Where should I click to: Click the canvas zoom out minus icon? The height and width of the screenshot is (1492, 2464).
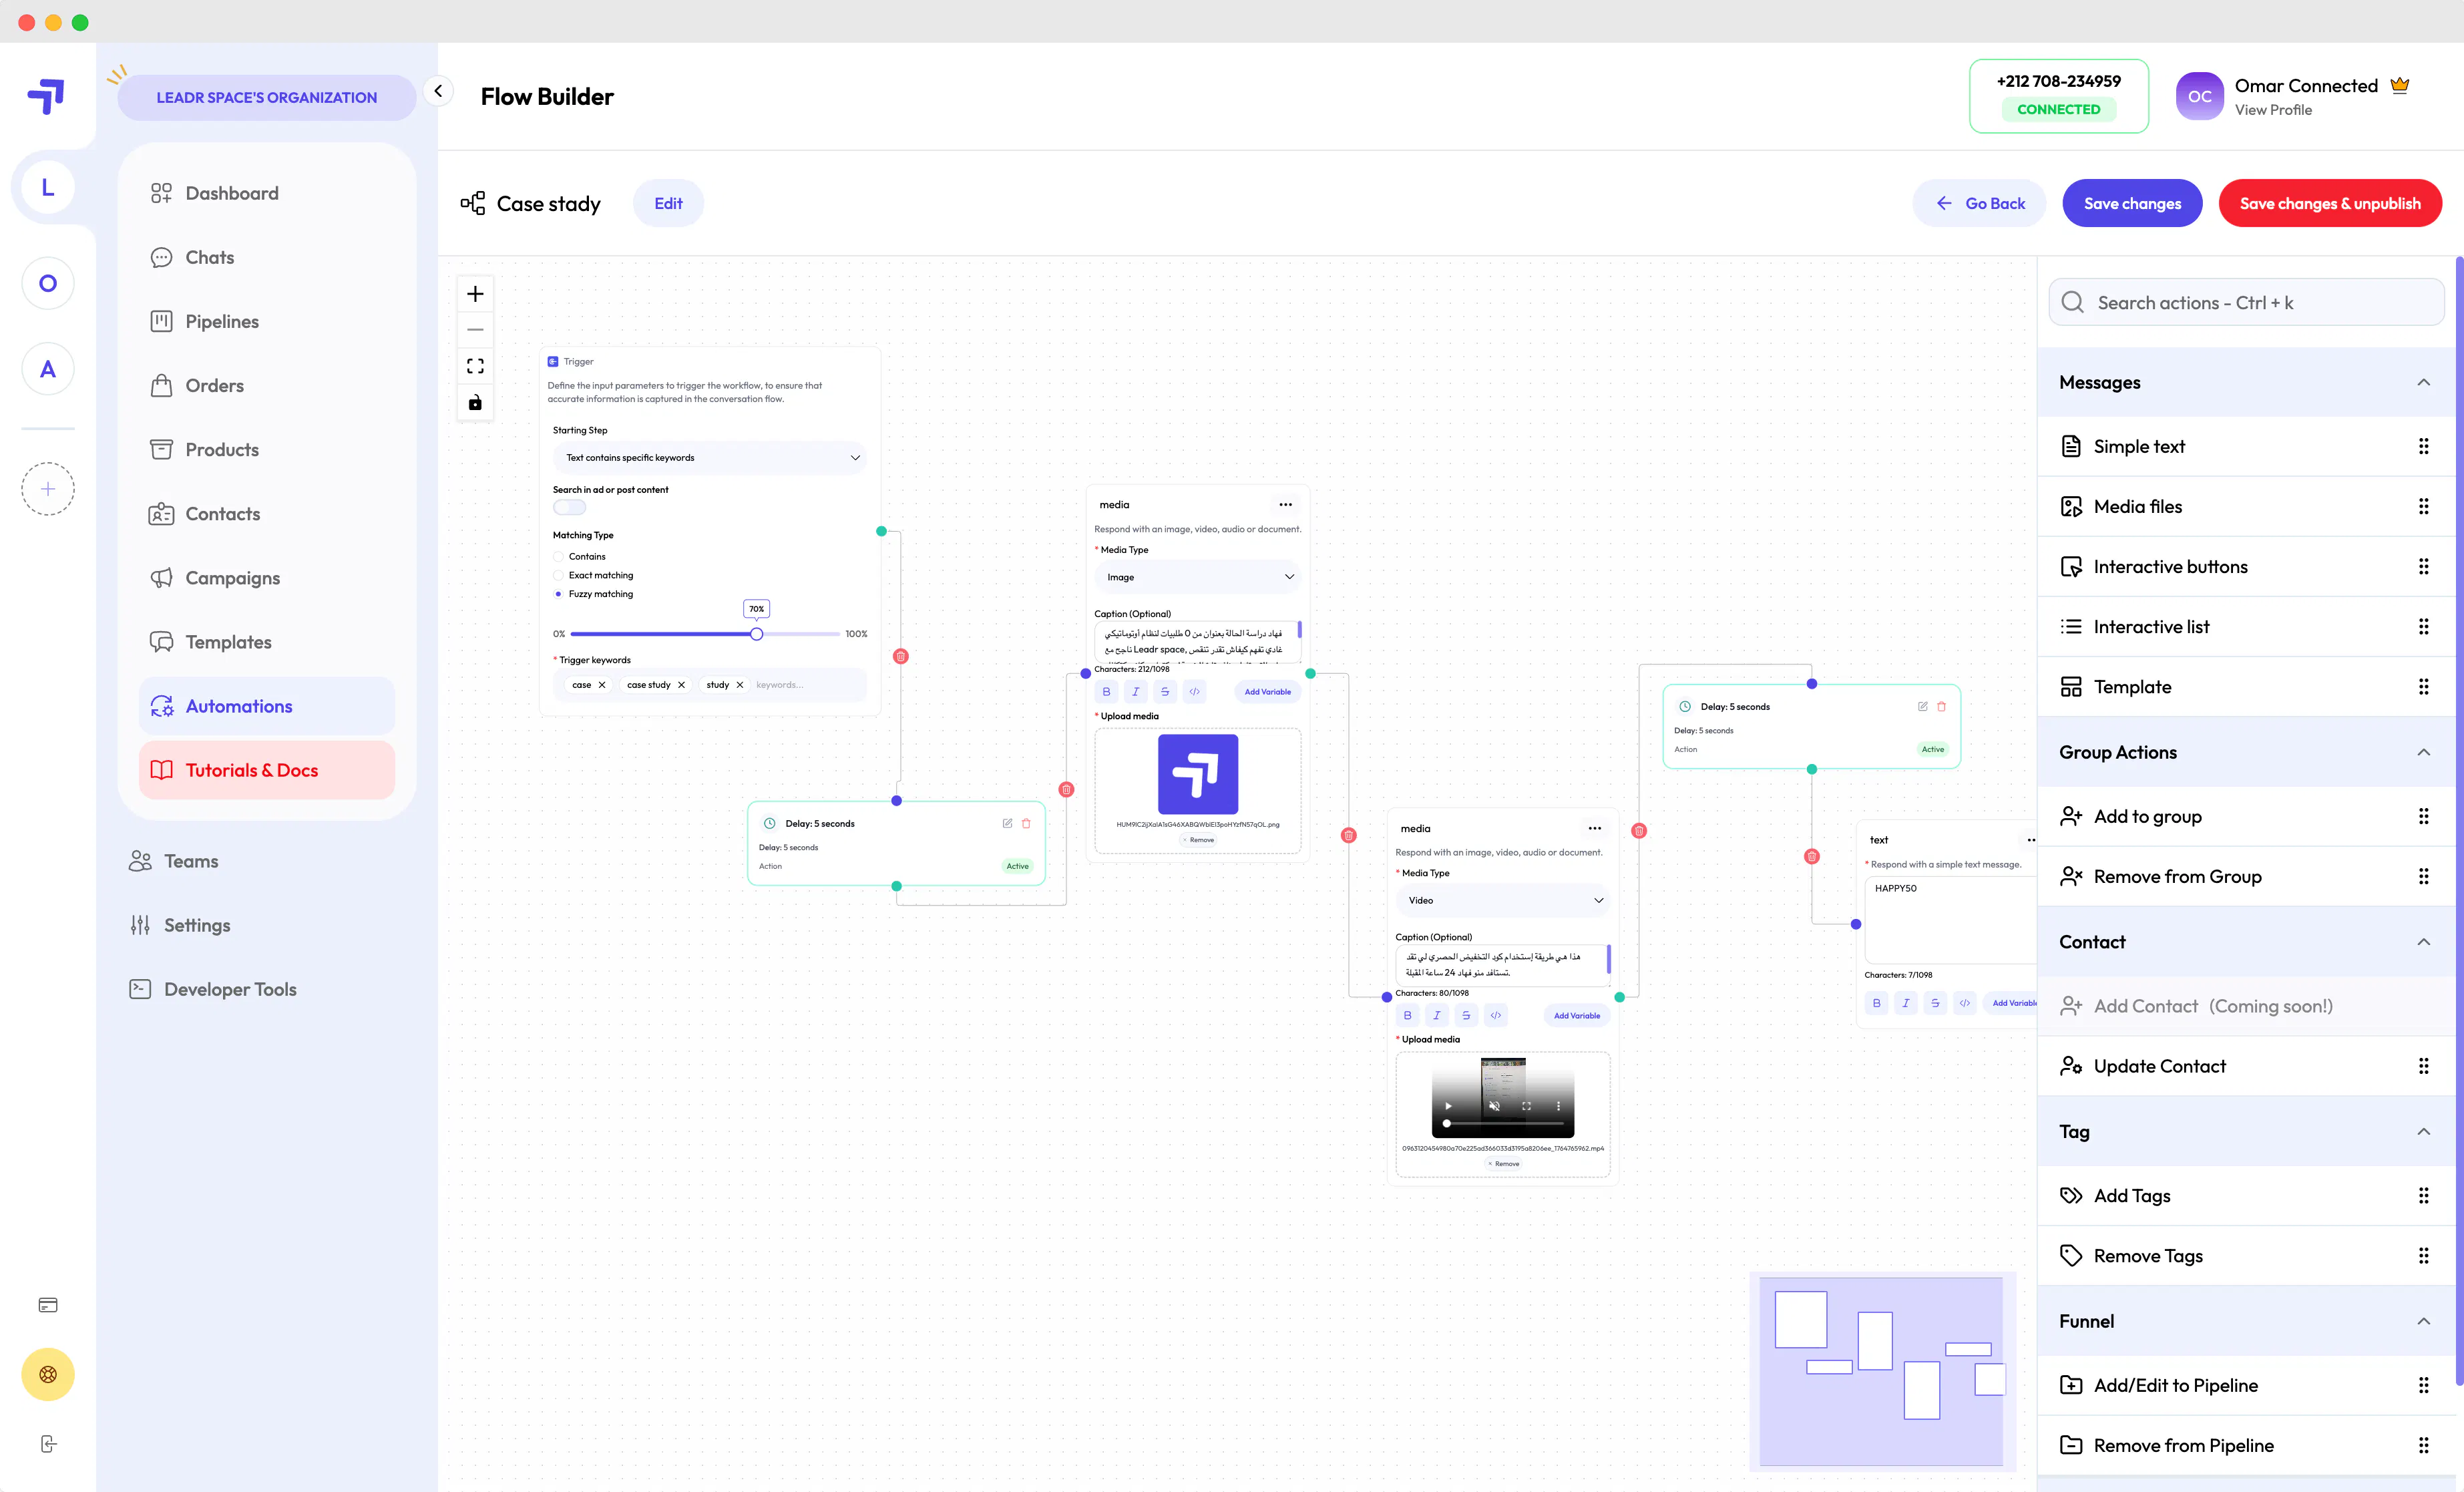pos(475,330)
